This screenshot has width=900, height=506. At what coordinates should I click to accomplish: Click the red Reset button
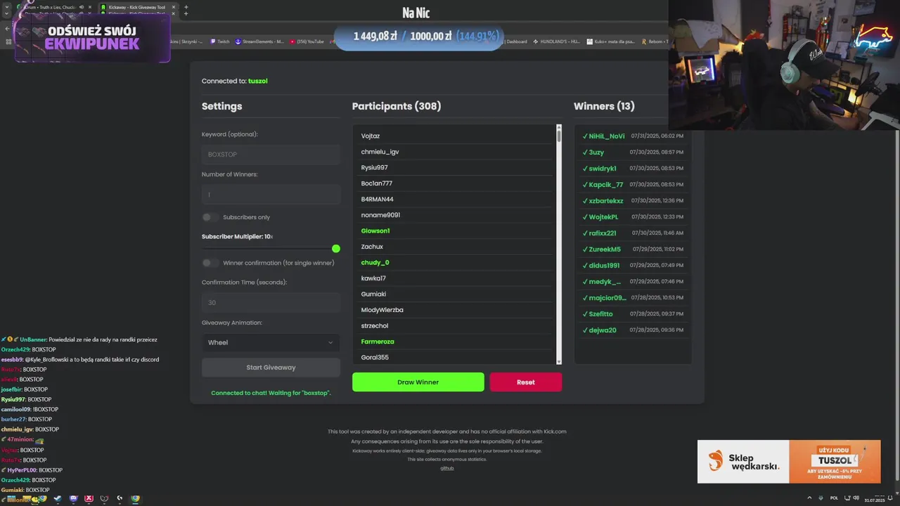click(x=525, y=382)
